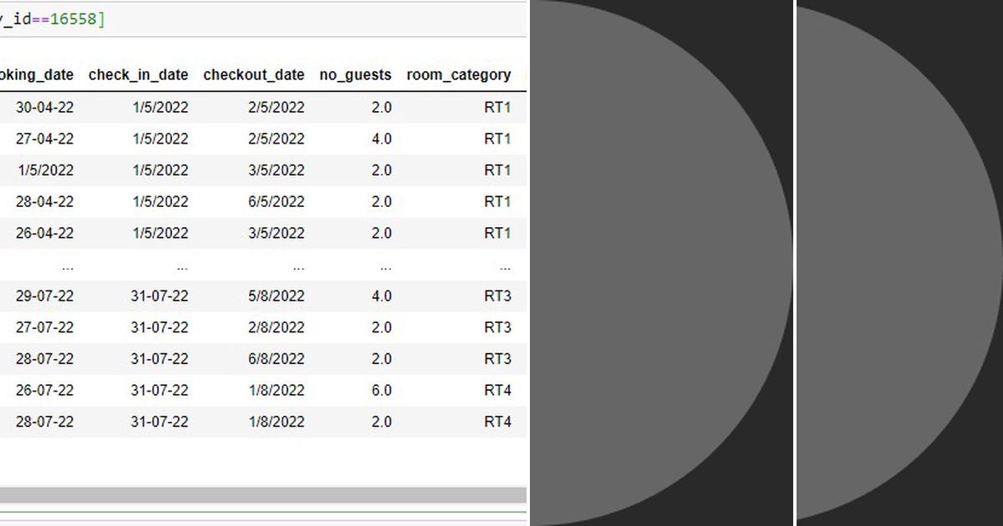
Task: Click checkout 2/5/2022 in the 30-04-22 row
Action: [x=277, y=107]
